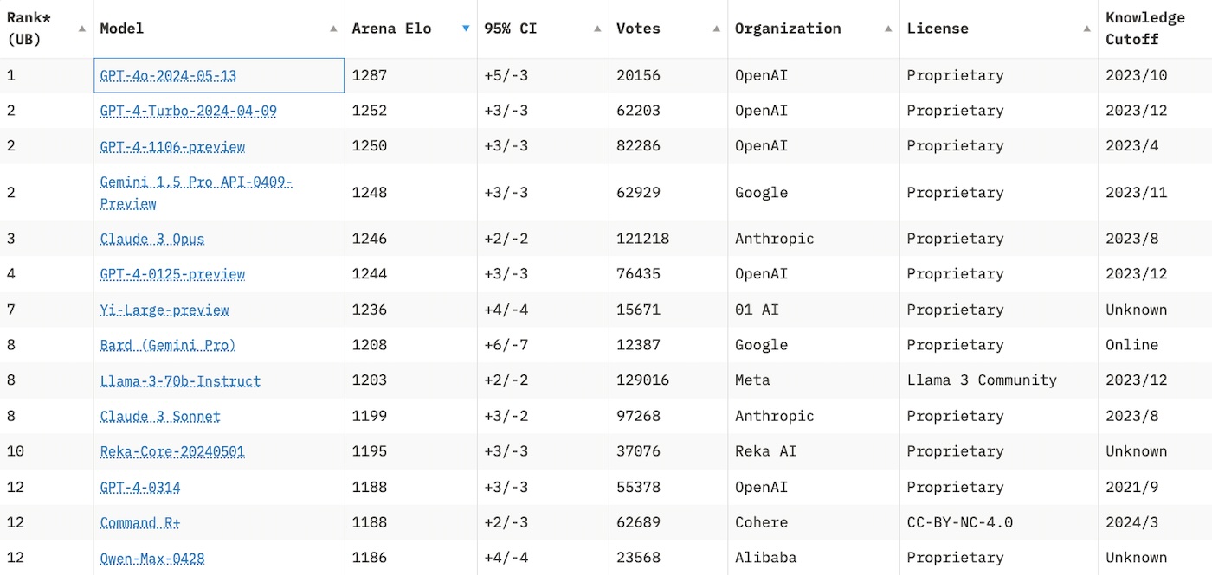The image size is (1212, 575).
Task: Select the Bard (Gemini Pro) link
Action: 168,345
